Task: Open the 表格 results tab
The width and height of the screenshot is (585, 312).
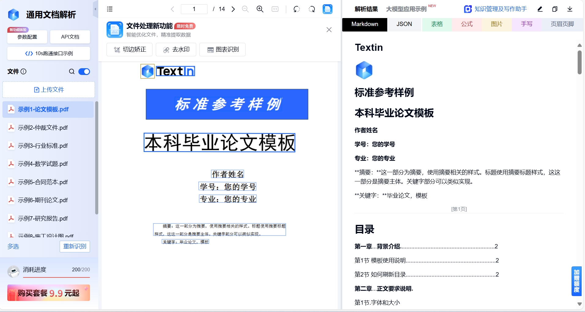Action: [x=436, y=24]
